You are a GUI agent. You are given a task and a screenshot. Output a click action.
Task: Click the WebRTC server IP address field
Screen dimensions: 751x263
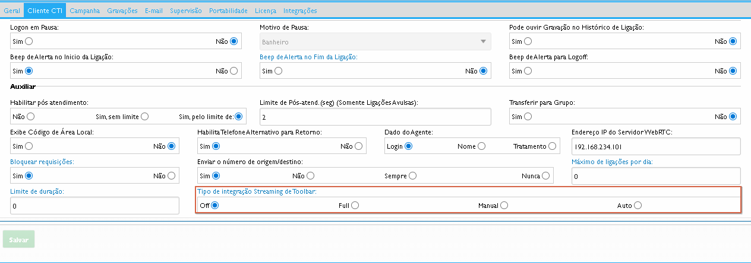tap(655, 146)
